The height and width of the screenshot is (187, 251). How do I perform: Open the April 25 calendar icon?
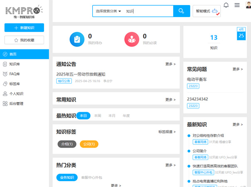point(241,33)
